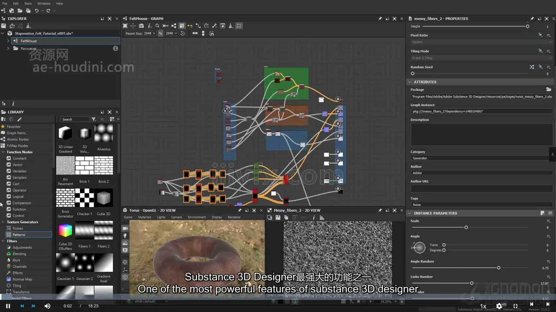Open the File menu
Image resolution: width=556 pixels, height=312 pixels.
point(5,3)
